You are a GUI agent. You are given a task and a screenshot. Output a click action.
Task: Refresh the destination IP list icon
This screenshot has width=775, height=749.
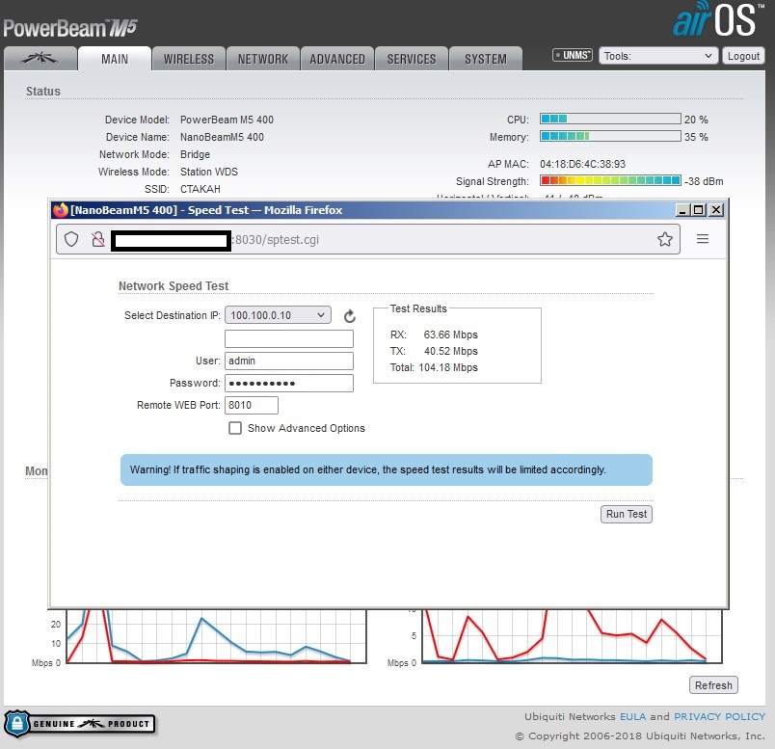pos(350,316)
